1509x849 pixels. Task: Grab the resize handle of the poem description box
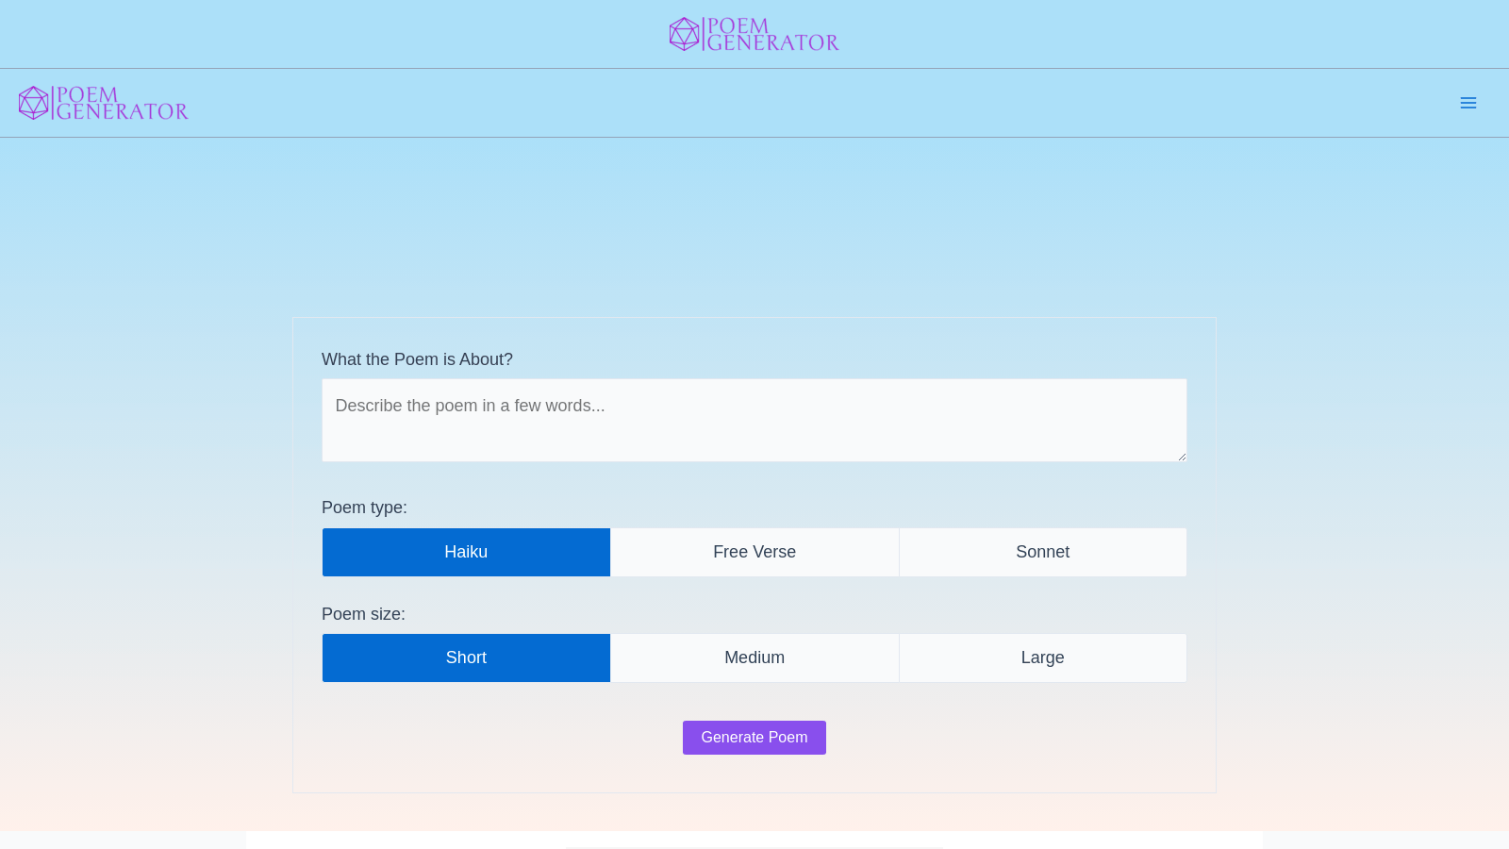[1181, 457]
